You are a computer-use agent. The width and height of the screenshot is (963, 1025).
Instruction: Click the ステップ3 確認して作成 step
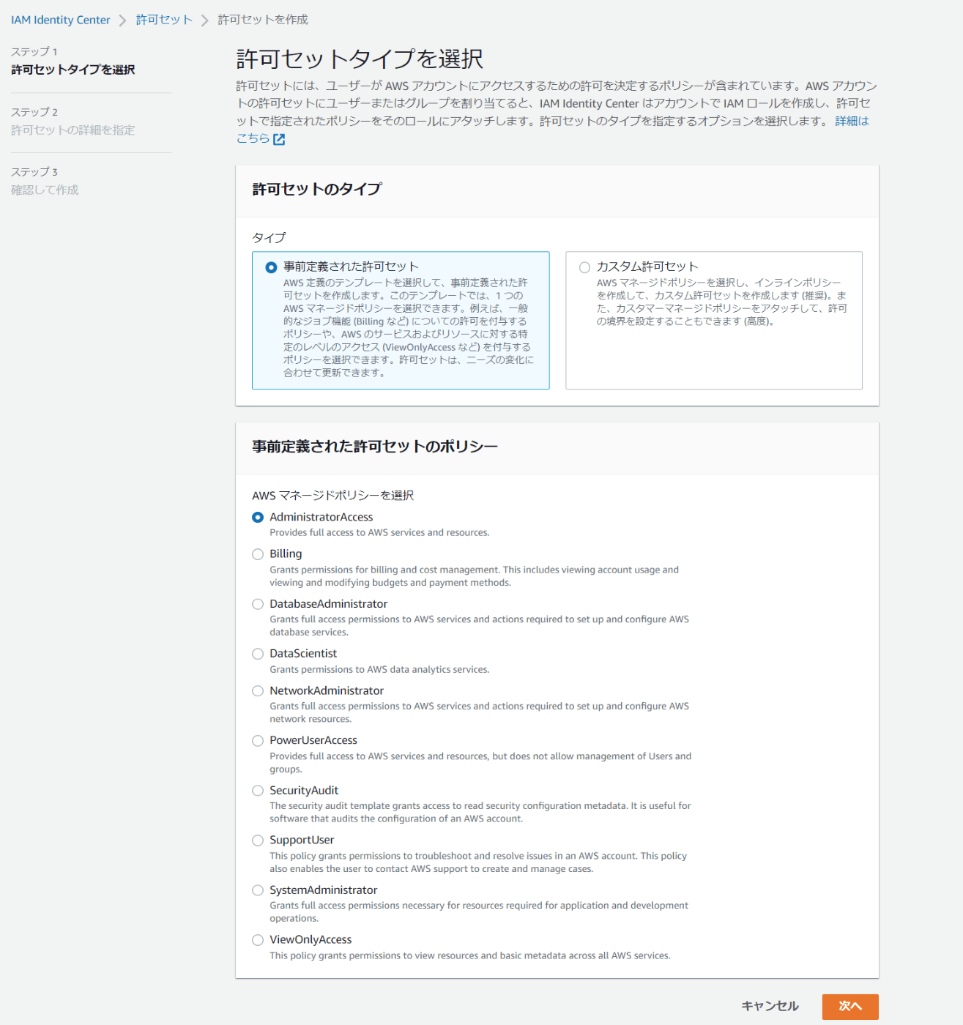[45, 181]
